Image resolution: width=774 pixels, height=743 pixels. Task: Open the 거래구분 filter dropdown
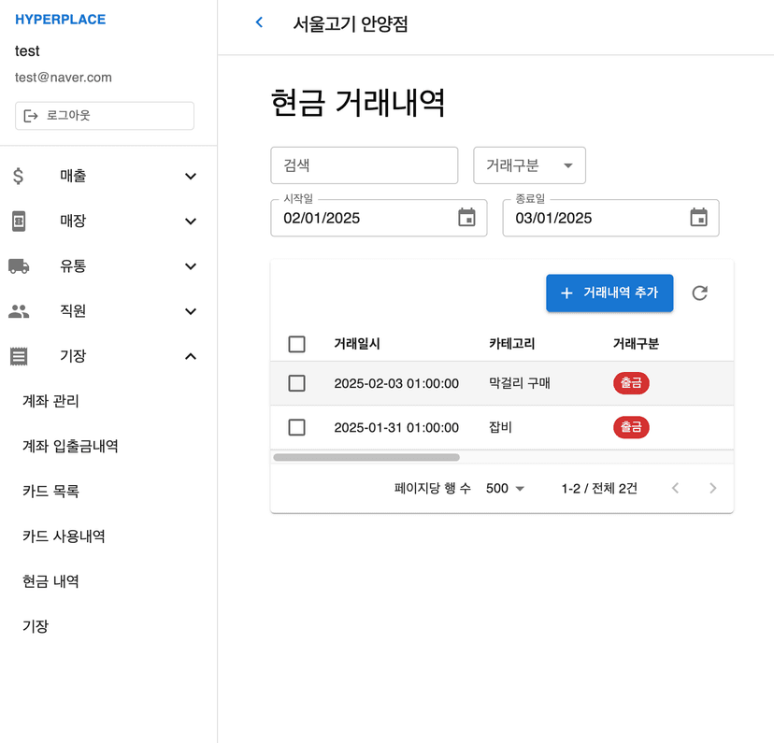pyautogui.click(x=529, y=165)
